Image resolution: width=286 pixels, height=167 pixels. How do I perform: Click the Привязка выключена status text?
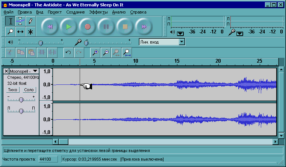coord(142,159)
